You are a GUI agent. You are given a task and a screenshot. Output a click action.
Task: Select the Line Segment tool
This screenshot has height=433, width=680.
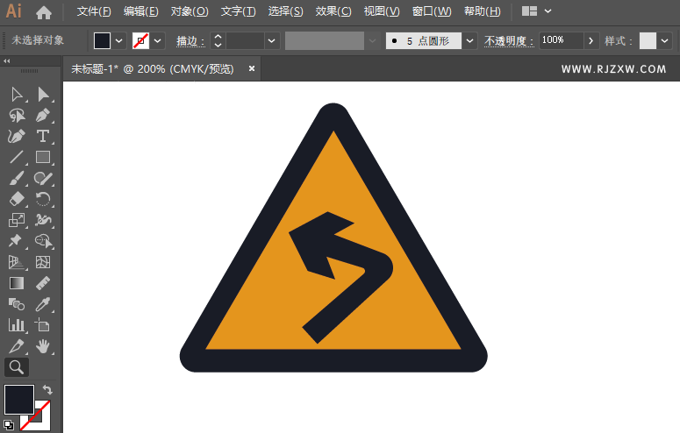pyautogui.click(x=17, y=157)
